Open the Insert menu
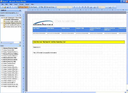Viewport: 128px width, 93px height. (16, 4)
